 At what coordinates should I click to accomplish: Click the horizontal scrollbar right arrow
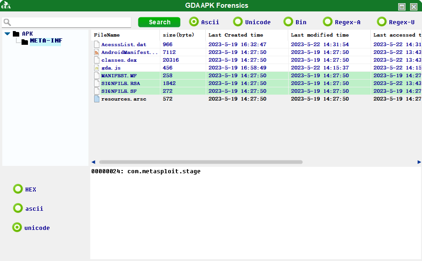click(x=419, y=162)
